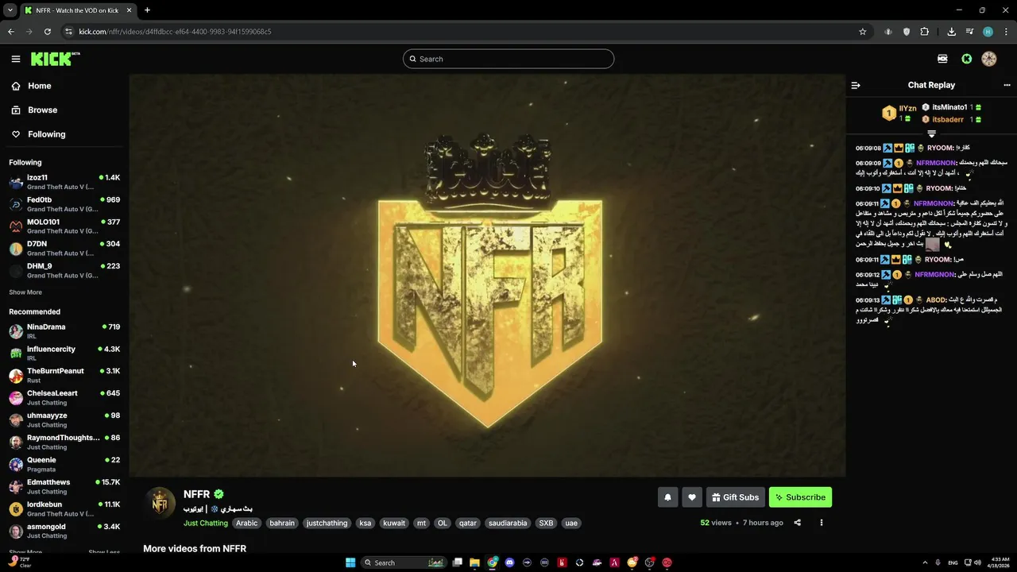Viewport: 1017px width, 572px height.
Task: Select the kuwait tag
Action: pos(394,523)
